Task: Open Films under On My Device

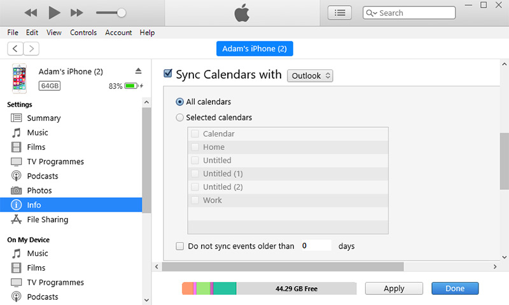Action: point(36,268)
